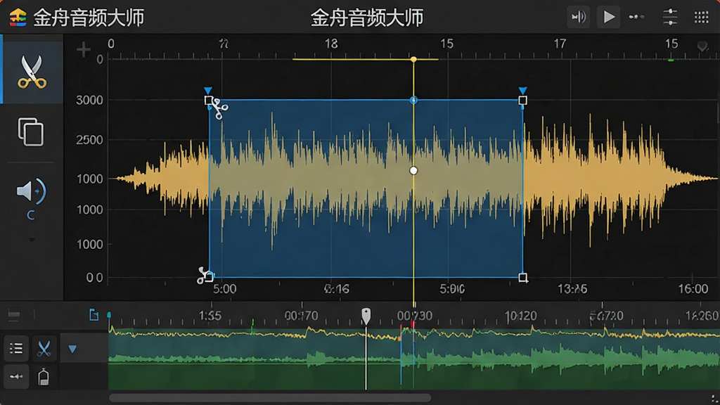The image size is (720, 405).
Task: Click the plus icon left of the ruler
Action: click(84, 50)
